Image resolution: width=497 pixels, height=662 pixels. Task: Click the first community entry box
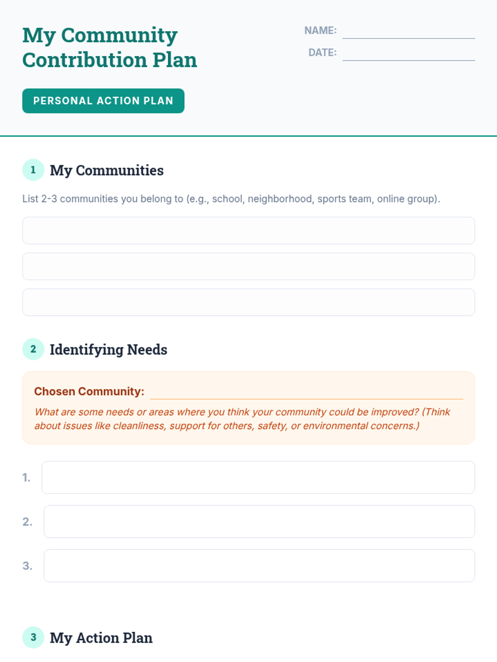coord(248,230)
